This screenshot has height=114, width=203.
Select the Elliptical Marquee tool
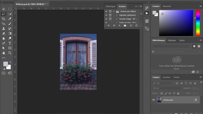pyautogui.click(x=10, y=9)
